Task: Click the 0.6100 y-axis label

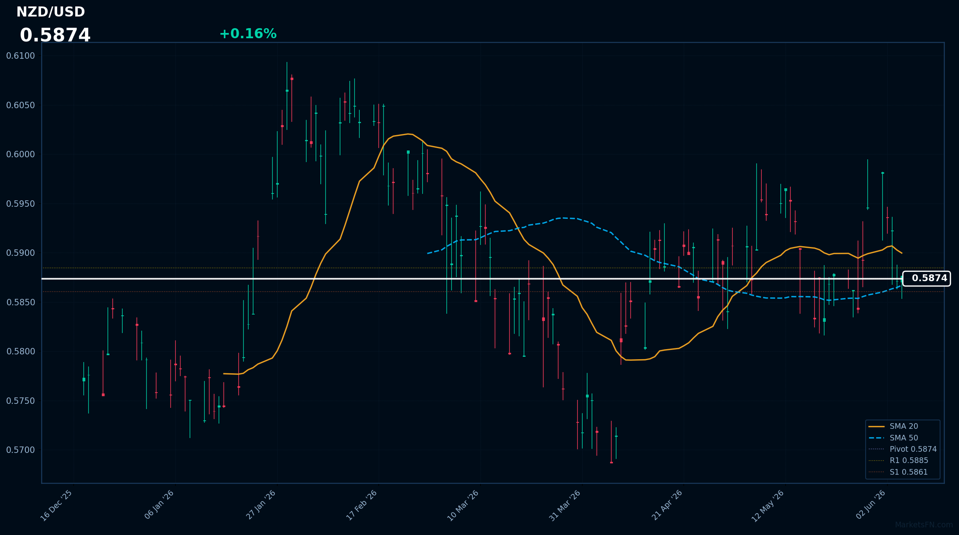Action: (x=21, y=56)
